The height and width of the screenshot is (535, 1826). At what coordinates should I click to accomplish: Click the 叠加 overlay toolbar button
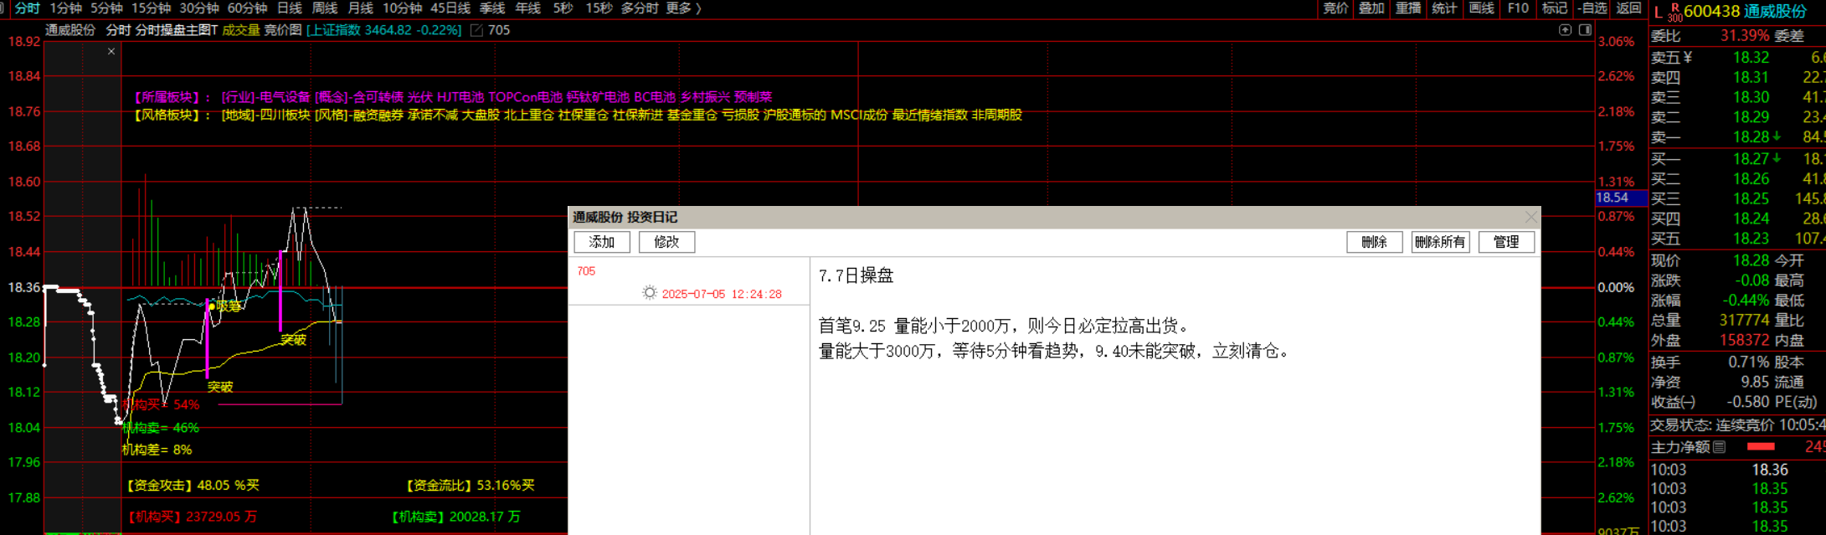(x=1371, y=8)
